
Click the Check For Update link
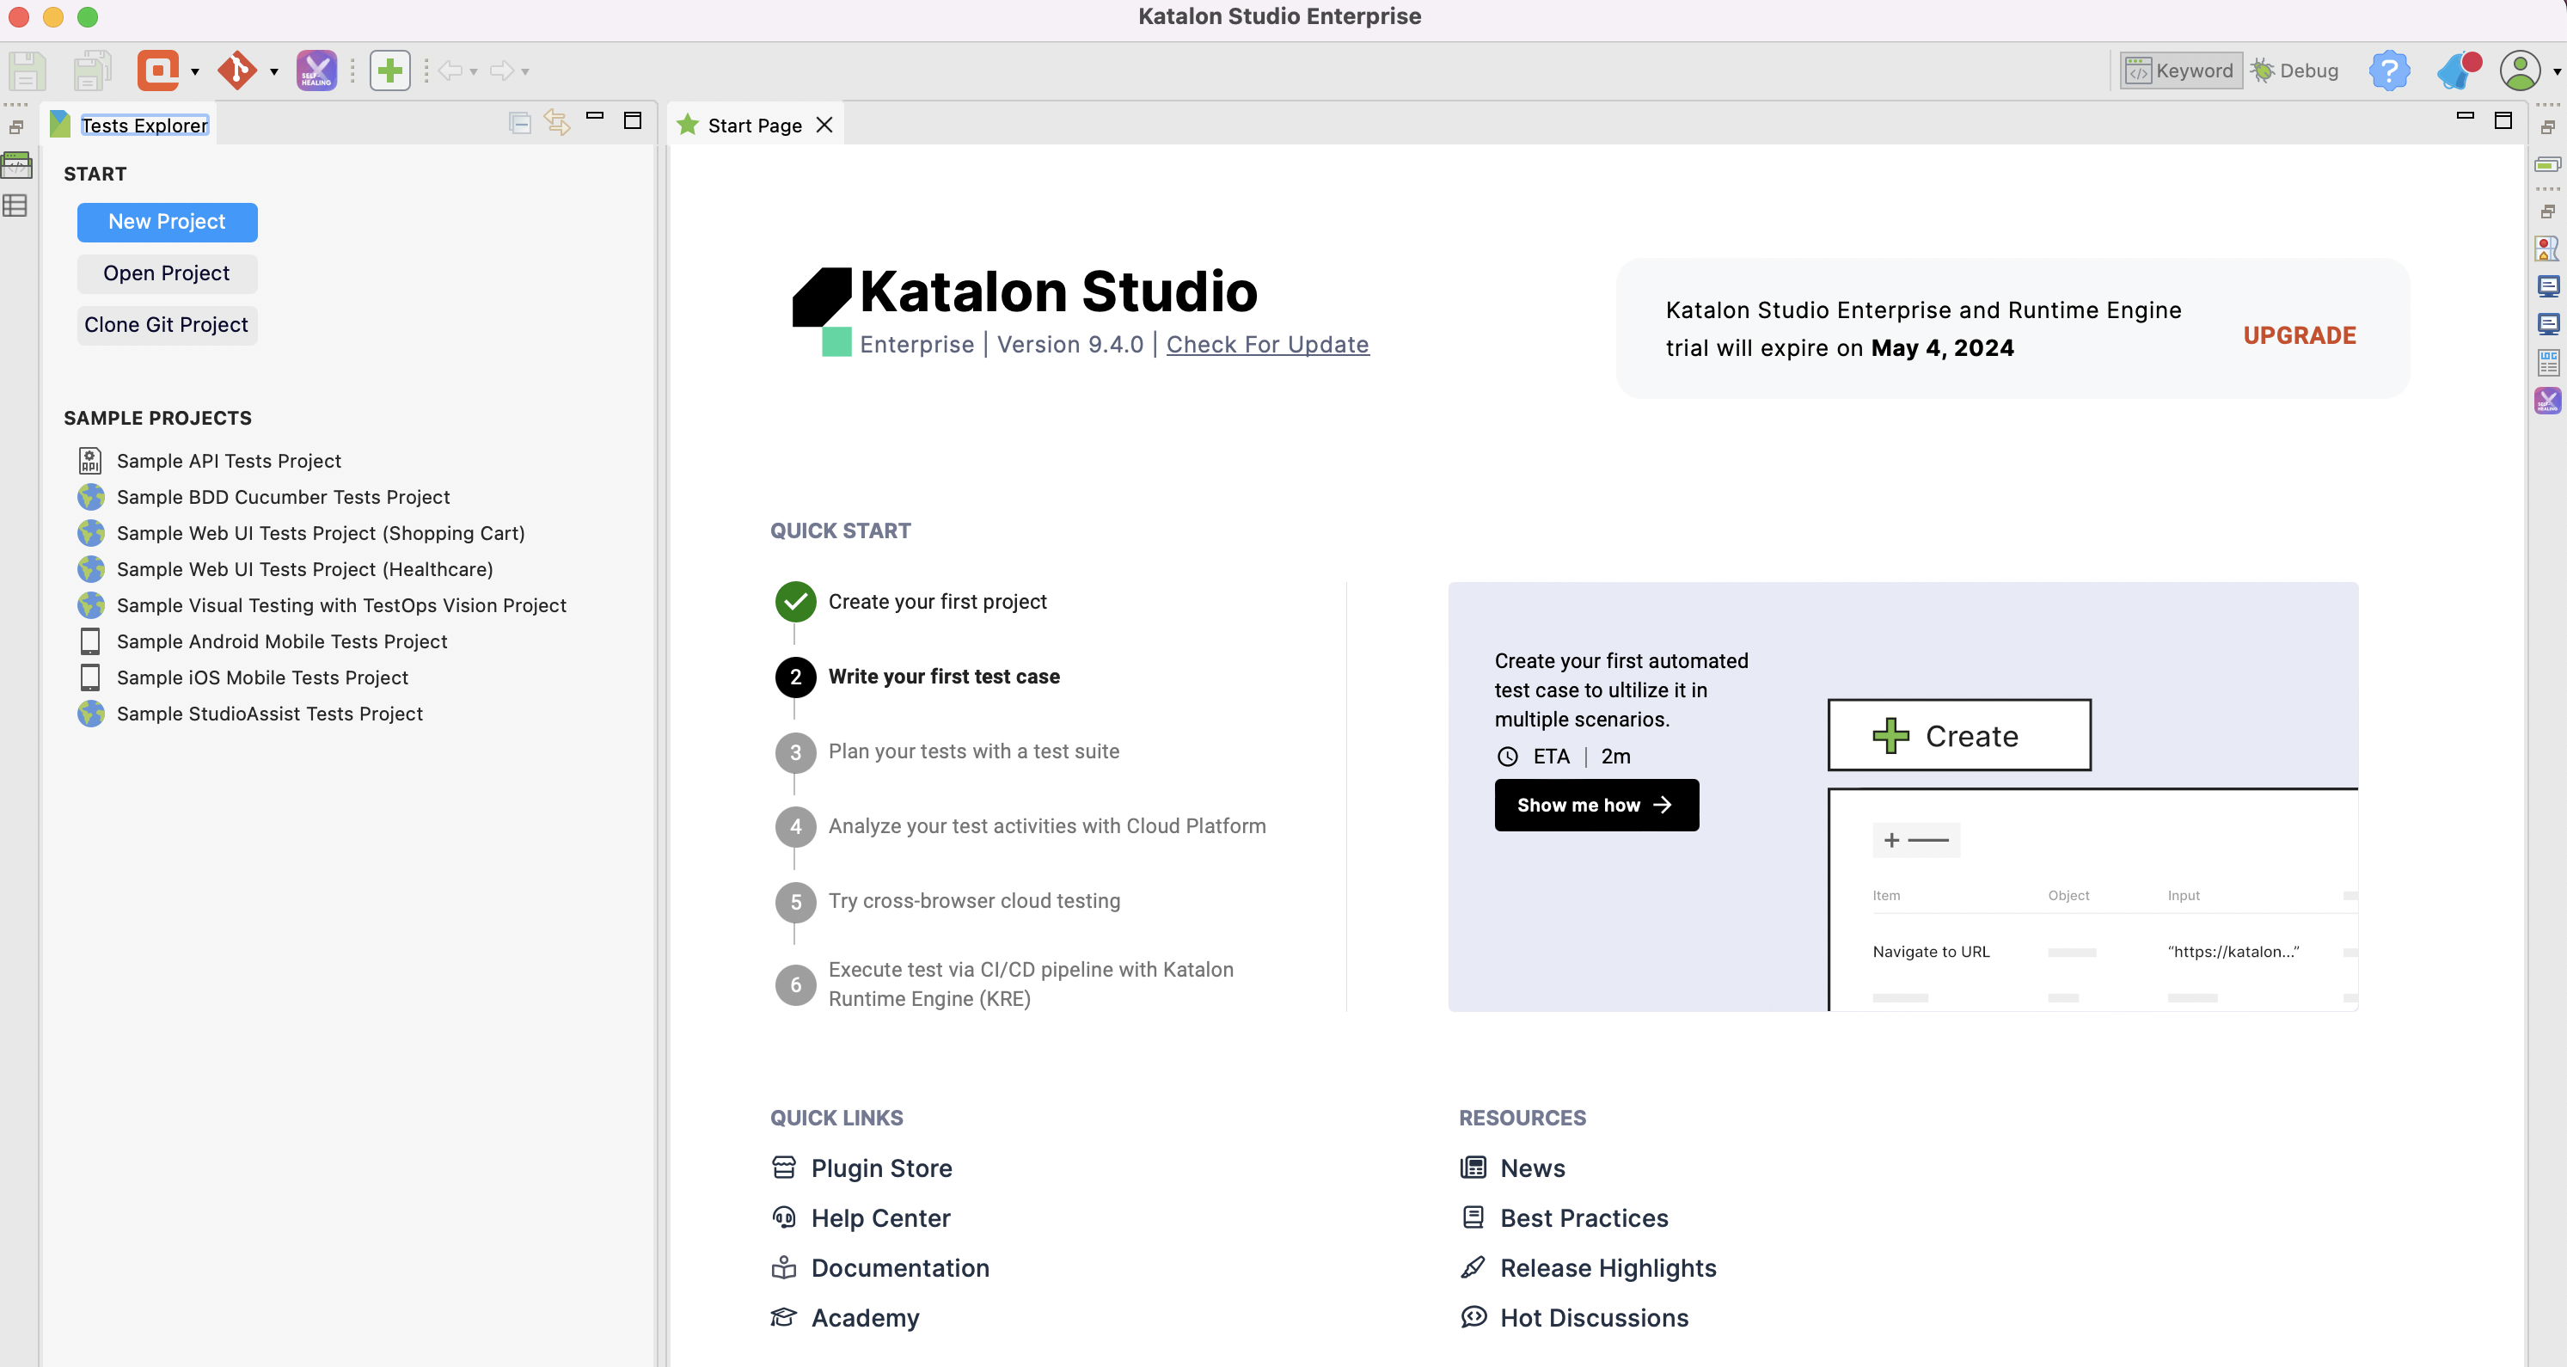1267,345
